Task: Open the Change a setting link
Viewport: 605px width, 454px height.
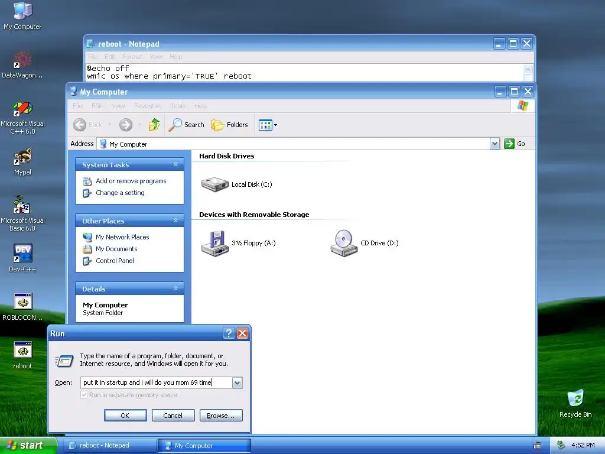Action: tap(120, 193)
